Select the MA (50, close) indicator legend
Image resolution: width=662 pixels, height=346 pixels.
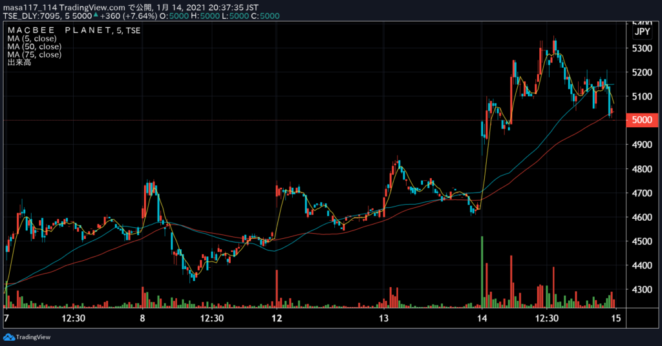click(x=34, y=46)
